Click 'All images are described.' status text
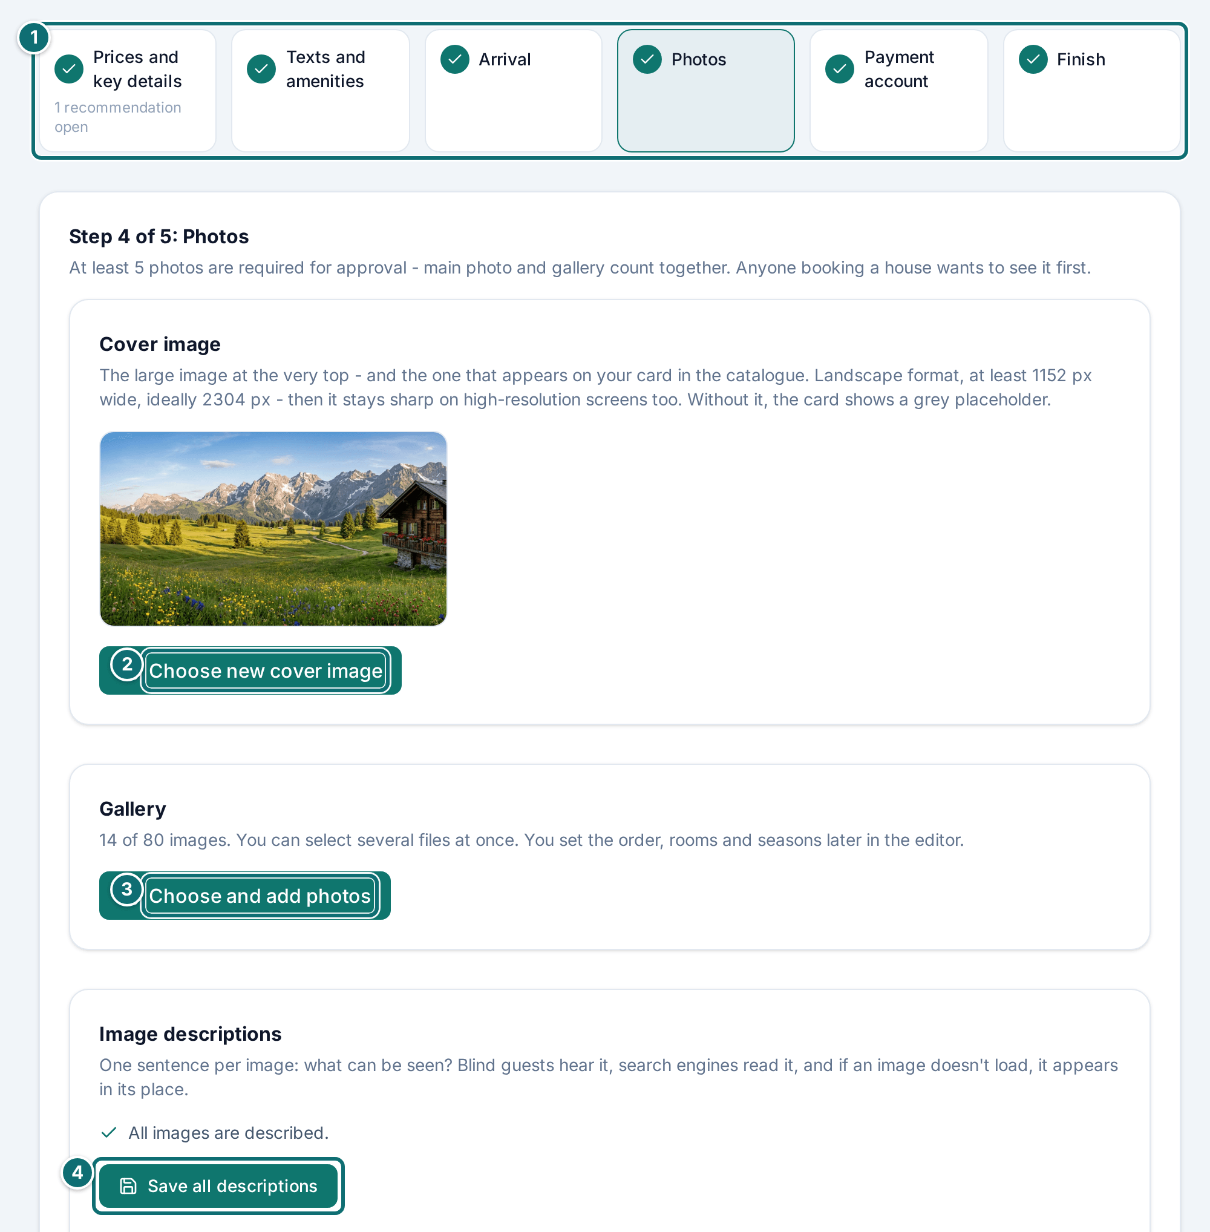The width and height of the screenshot is (1210, 1232). [x=228, y=1133]
